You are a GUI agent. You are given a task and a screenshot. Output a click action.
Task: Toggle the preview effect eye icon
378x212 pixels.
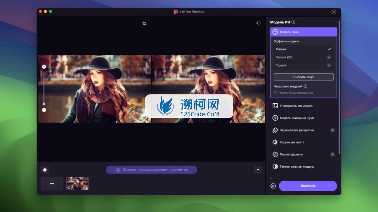click(118, 170)
